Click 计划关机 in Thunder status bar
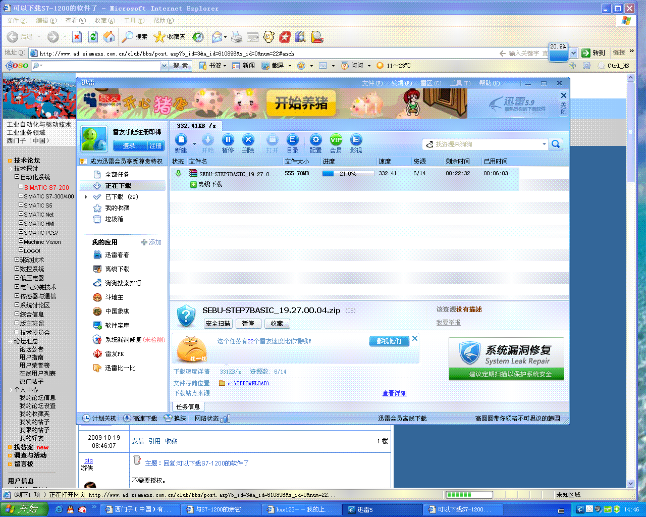The image size is (646, 517). (100, 419)
